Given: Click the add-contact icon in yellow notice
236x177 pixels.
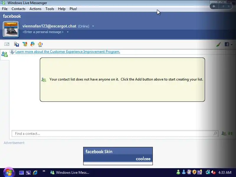Looking at the screenshot, I should pos(44,79).
